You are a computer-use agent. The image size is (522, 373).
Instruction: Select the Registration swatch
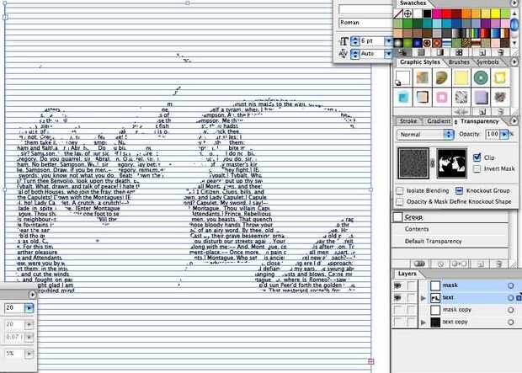(x=407, y=13)
